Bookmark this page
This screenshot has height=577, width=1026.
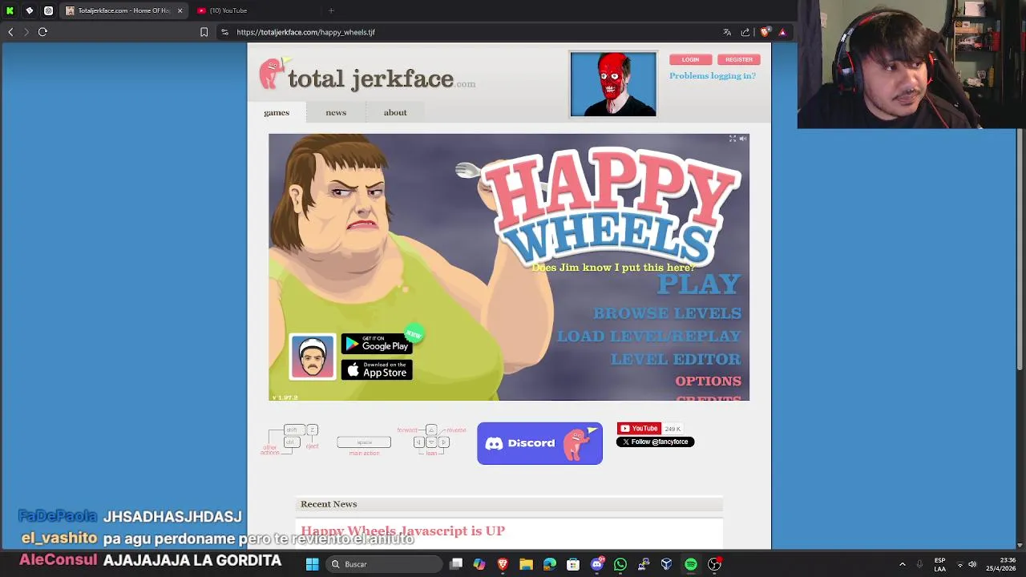pos(204,32)
